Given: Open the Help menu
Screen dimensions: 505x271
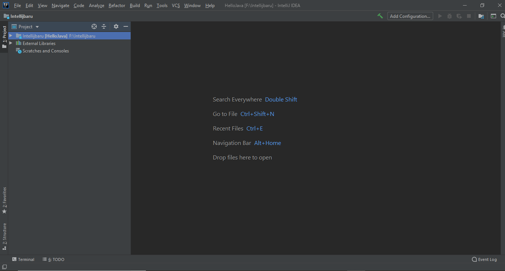Looking at the screenshot, I should [210, 6].
